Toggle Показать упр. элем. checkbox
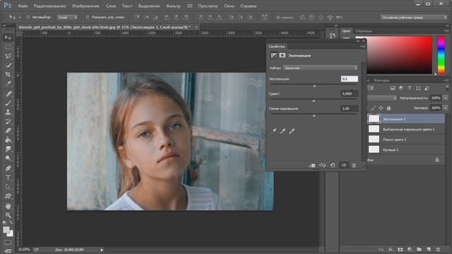Viewport: 452px width, 254px height. [x=88, y=17]
